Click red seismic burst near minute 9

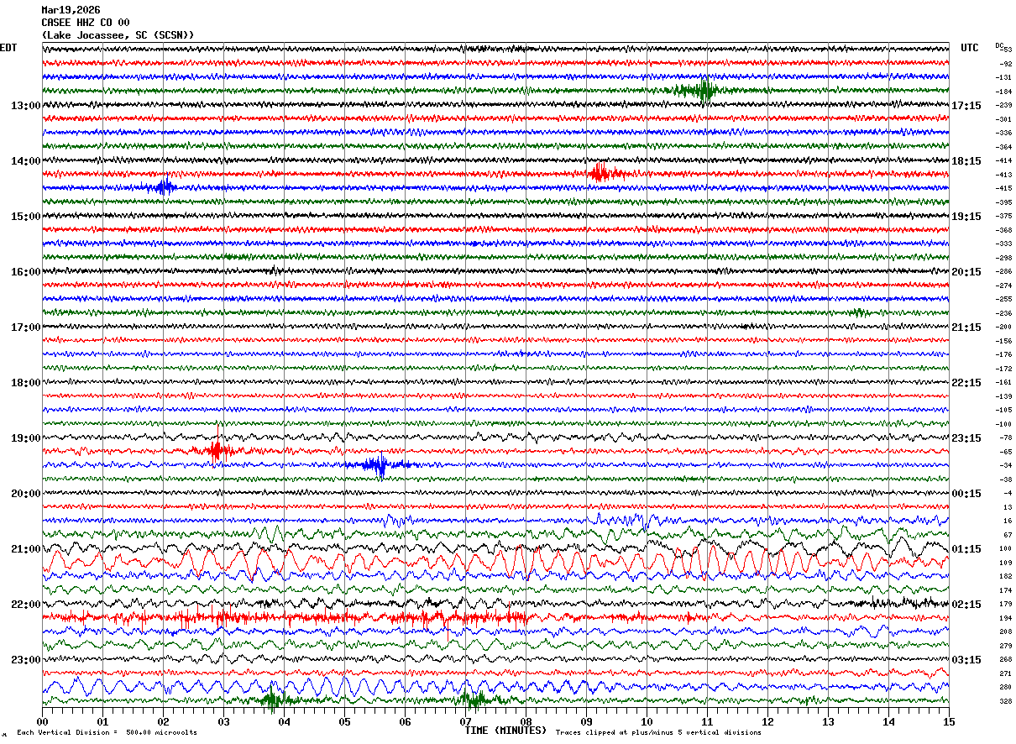point(603,174)
